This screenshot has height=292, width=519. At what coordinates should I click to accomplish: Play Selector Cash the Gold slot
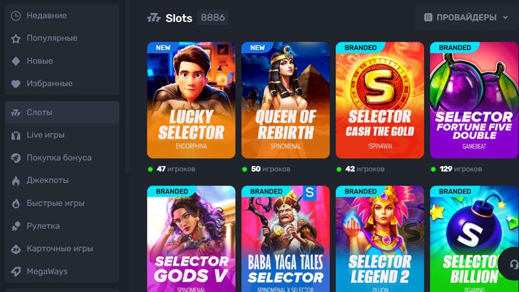pyautogui.click(x=380, y=101)
